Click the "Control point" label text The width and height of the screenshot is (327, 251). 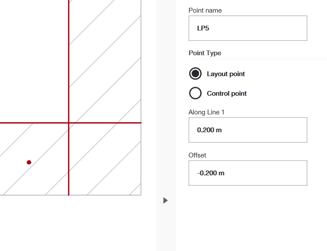coord(226,94)
